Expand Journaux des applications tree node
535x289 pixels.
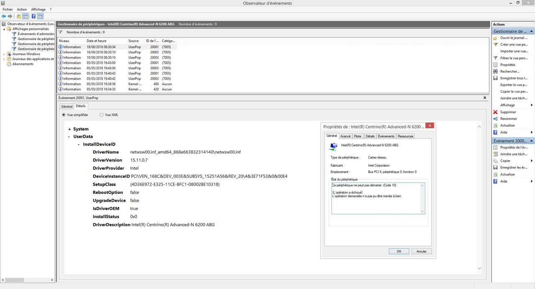point(4,59)
